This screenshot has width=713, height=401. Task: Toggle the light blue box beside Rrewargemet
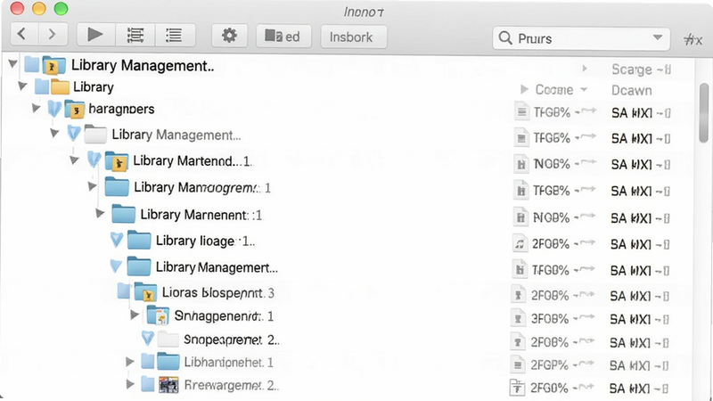[147, 384]
